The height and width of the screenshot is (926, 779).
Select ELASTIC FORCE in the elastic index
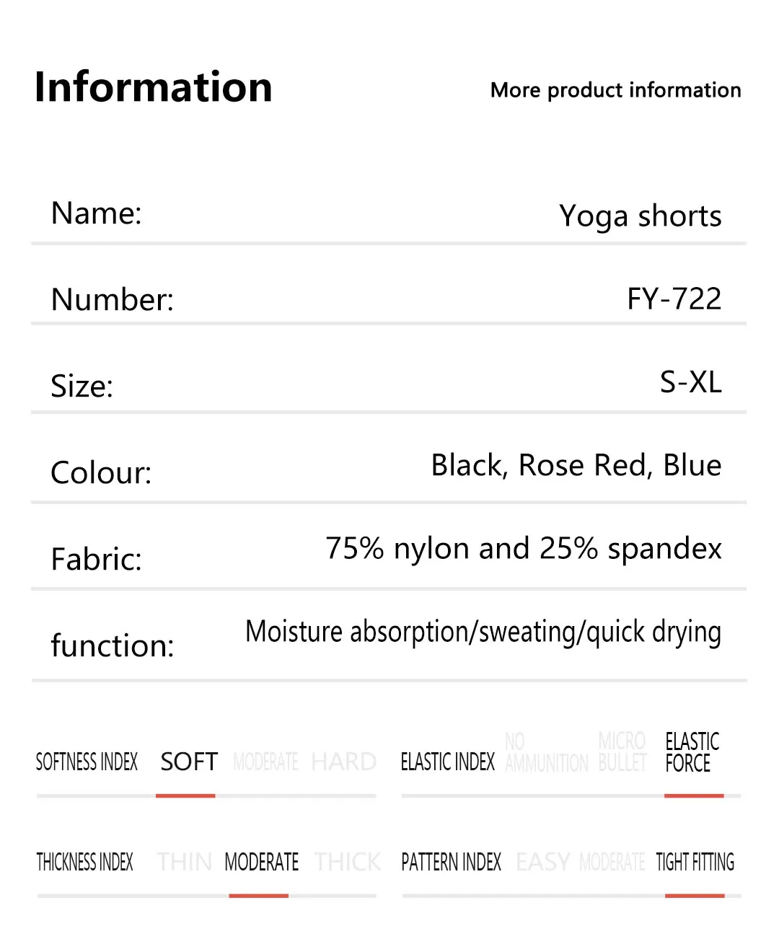pyautogui.click(x=692, y=752)
